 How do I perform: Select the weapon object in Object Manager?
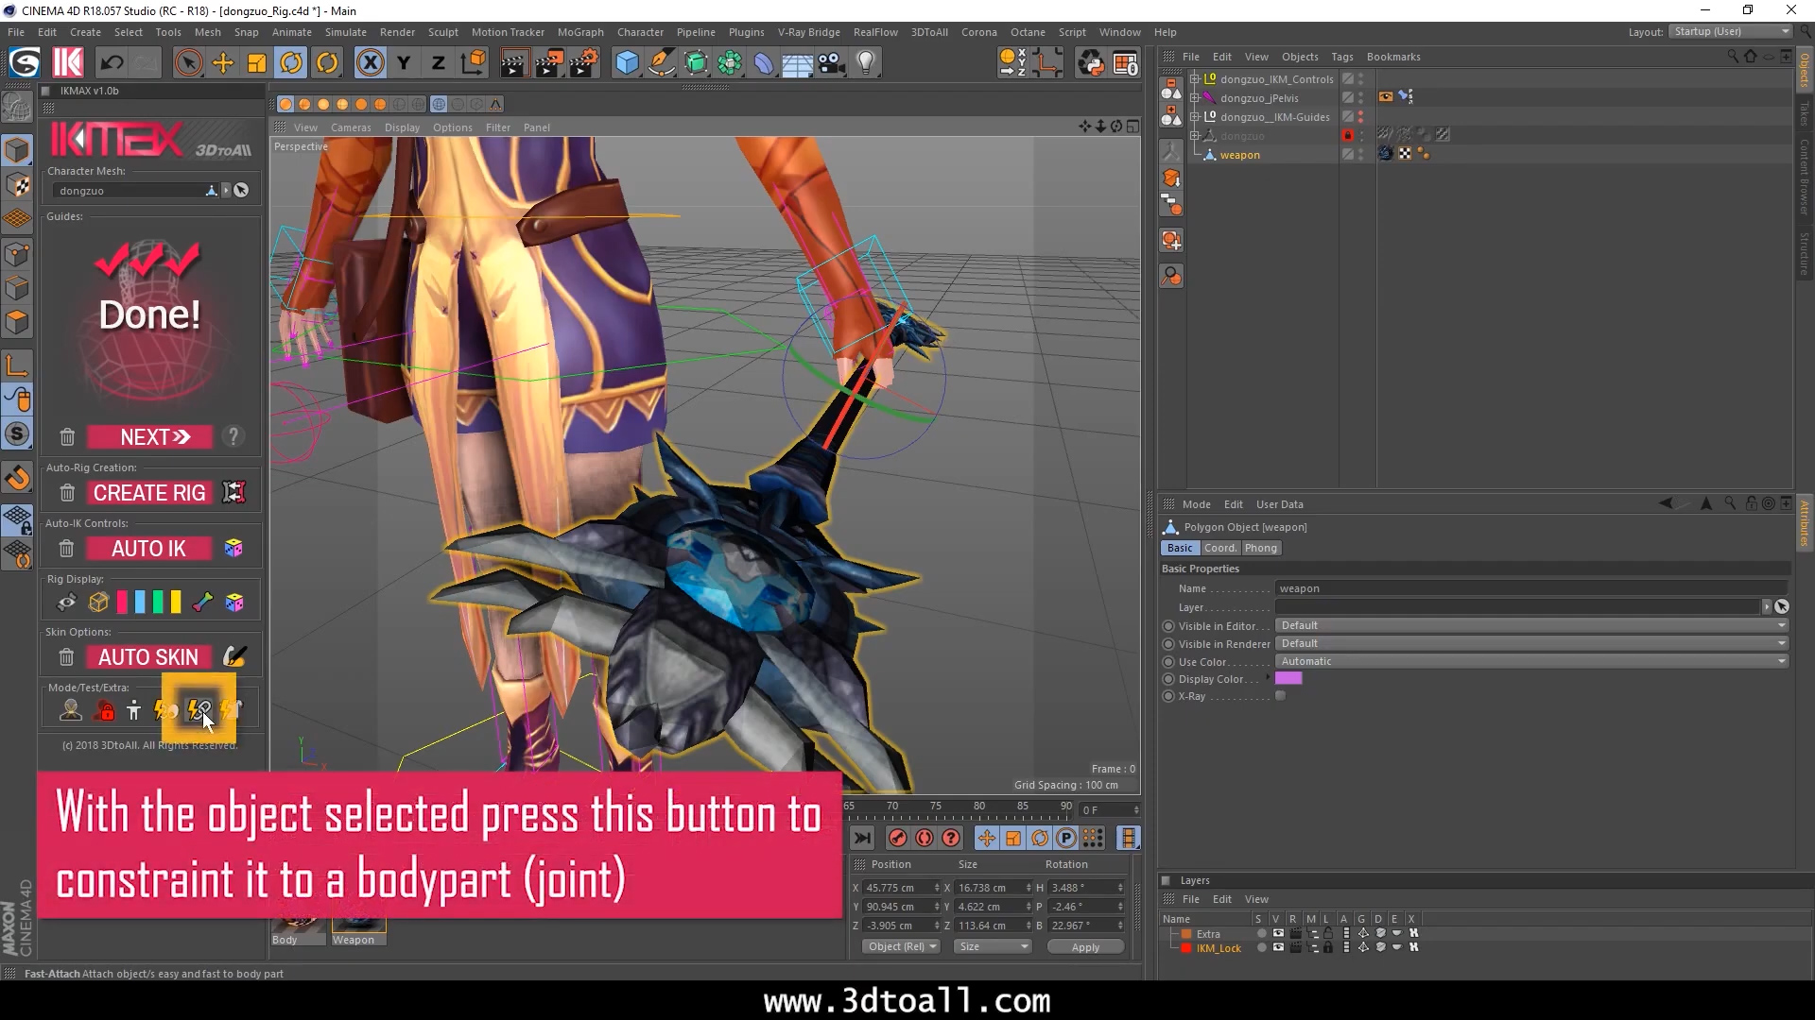click(1239, 155)
